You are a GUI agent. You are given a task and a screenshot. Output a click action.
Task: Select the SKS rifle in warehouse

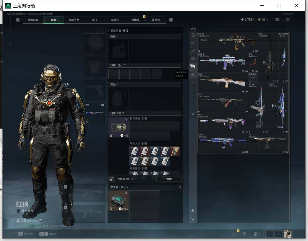point(223,103)
